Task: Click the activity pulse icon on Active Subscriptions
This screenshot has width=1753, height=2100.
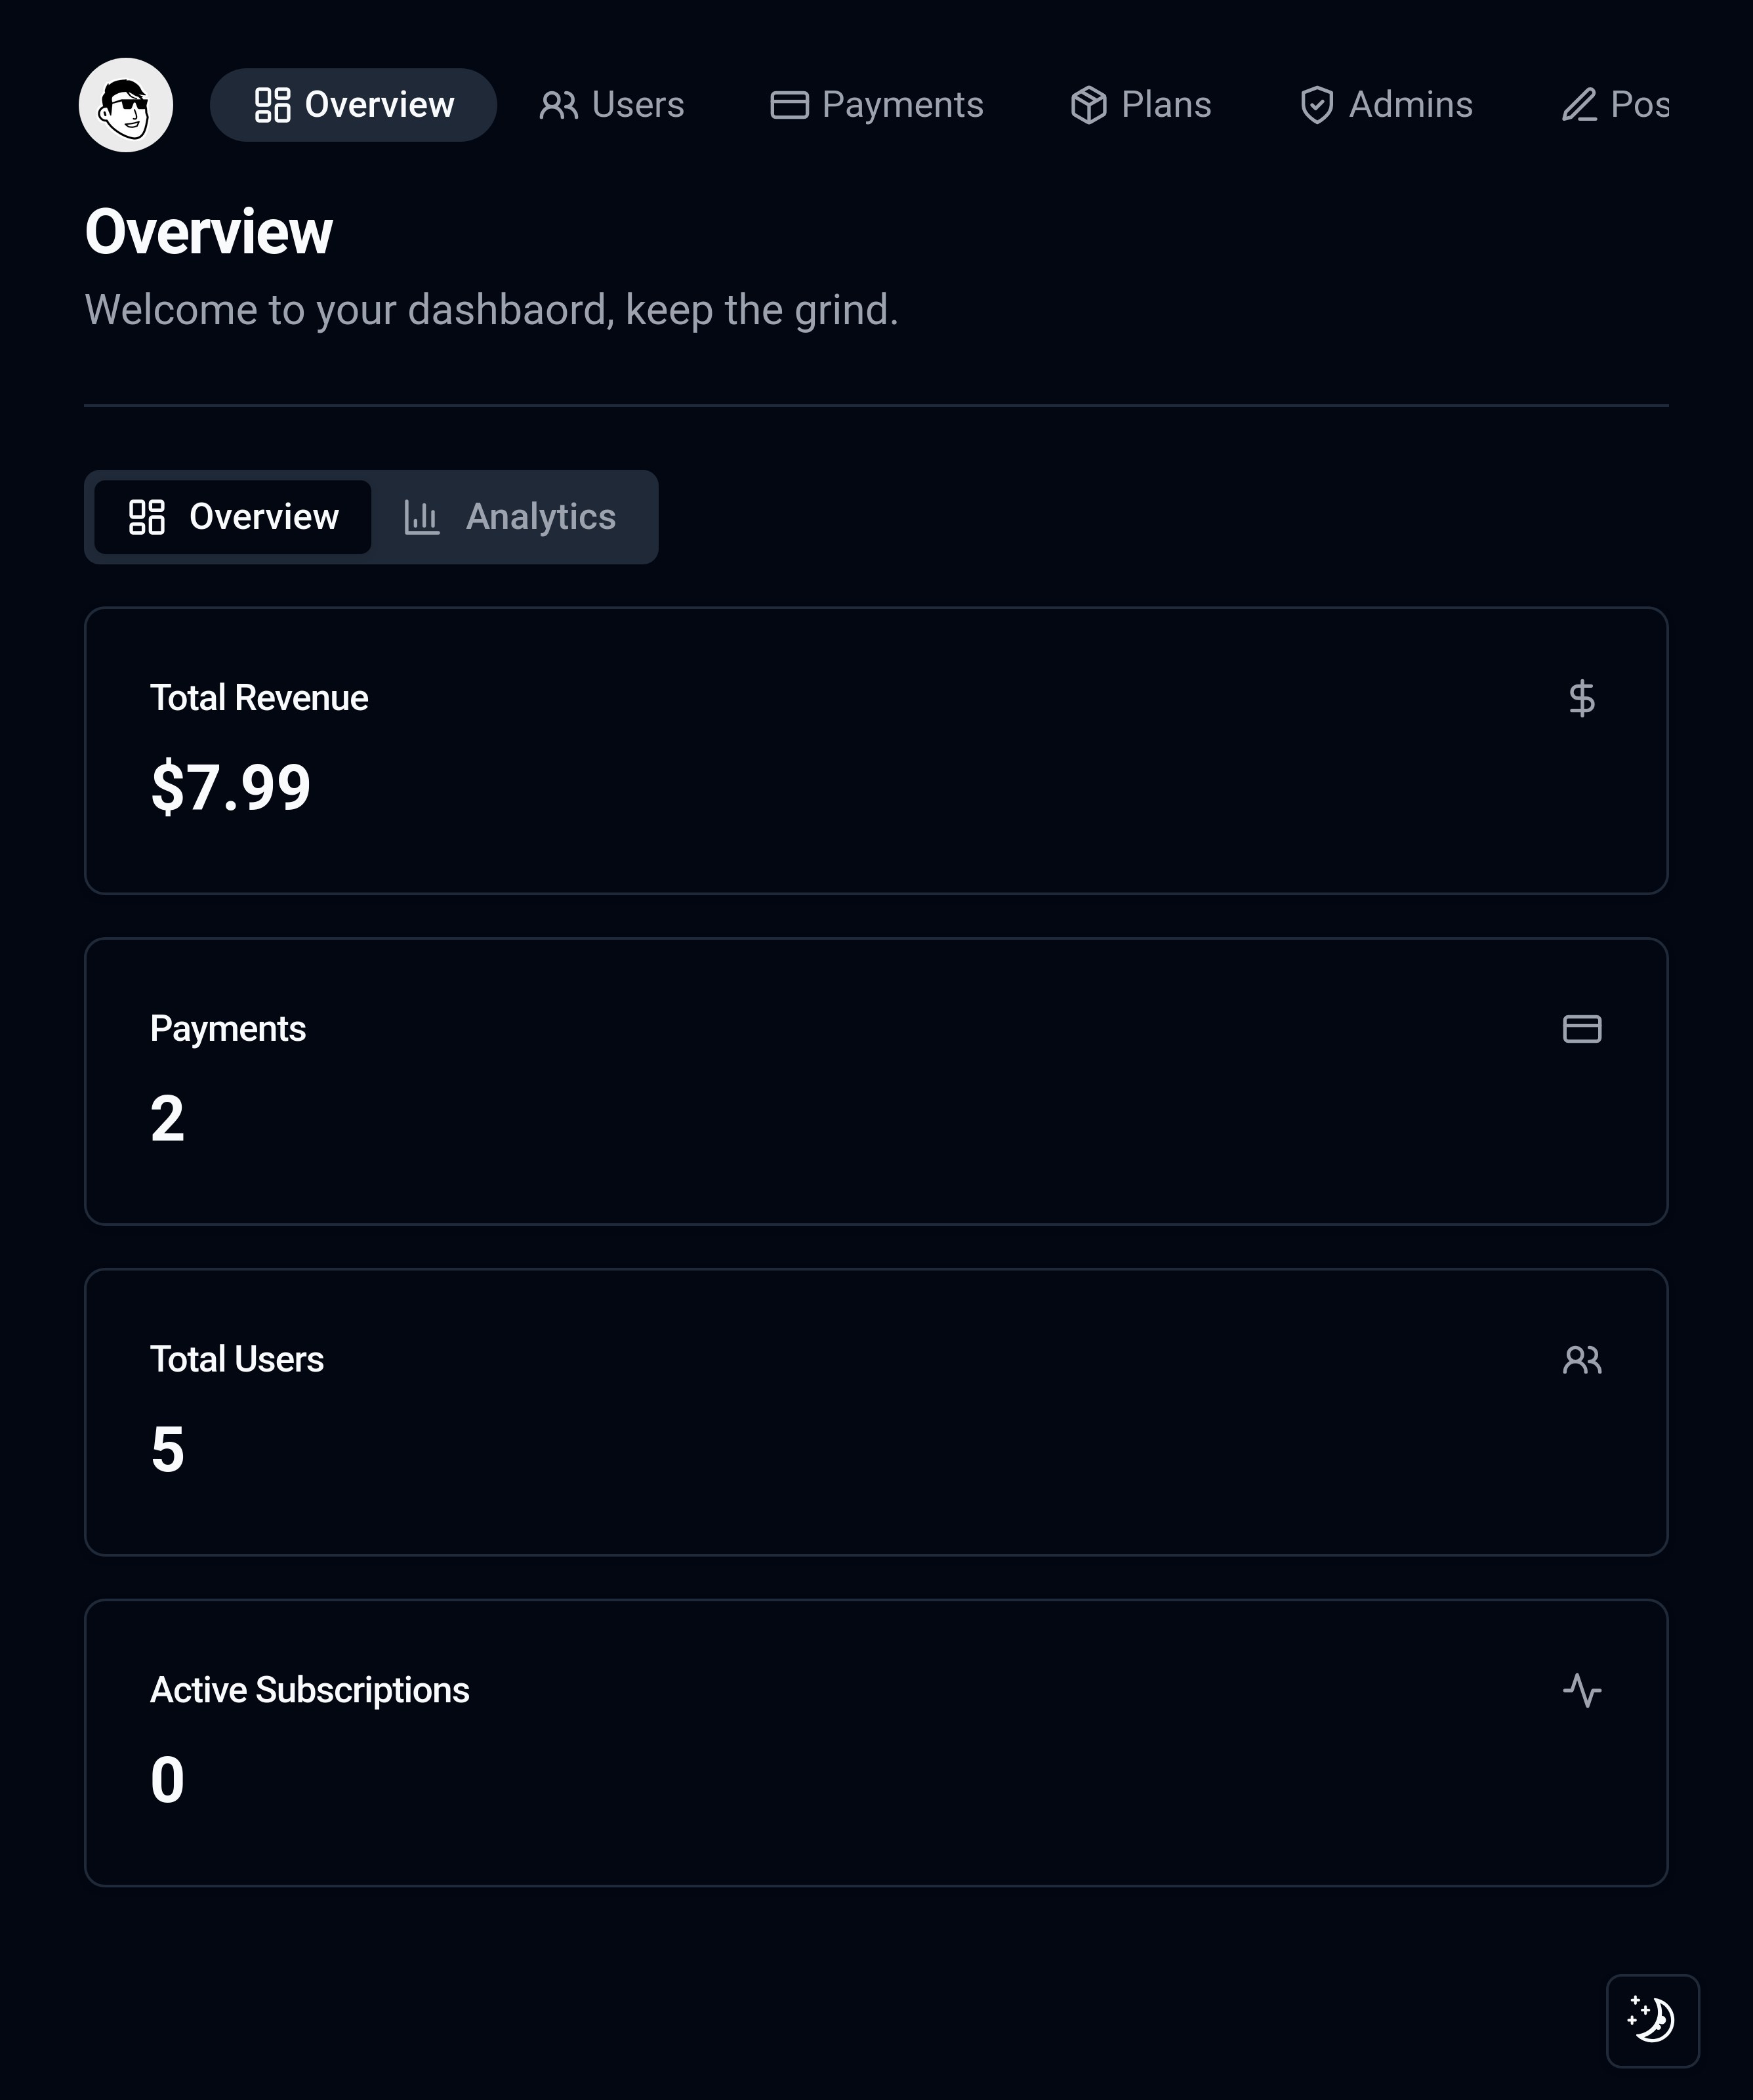Action: pyautogui.click(x=1581, y=1690)
